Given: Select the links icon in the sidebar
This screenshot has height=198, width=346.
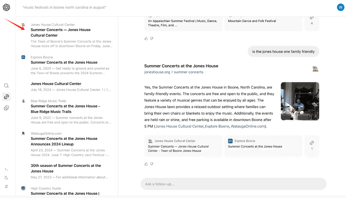Looking at the screenshot, I should point(6,97).
